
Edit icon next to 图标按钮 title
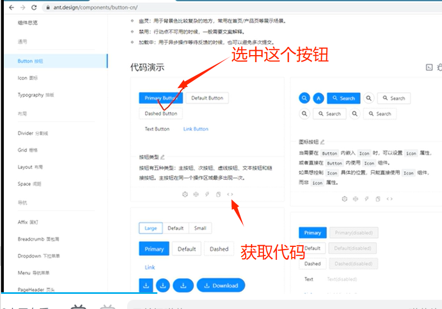pyautogui.click(x=322, y=142)
